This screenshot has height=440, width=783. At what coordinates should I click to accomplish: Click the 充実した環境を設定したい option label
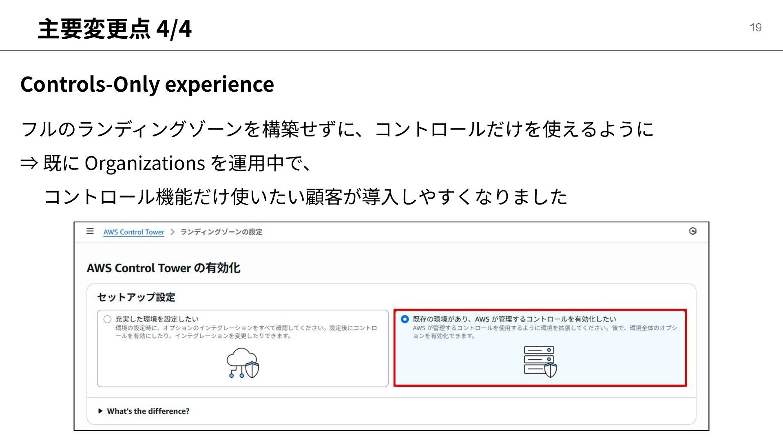coord(157,319)
